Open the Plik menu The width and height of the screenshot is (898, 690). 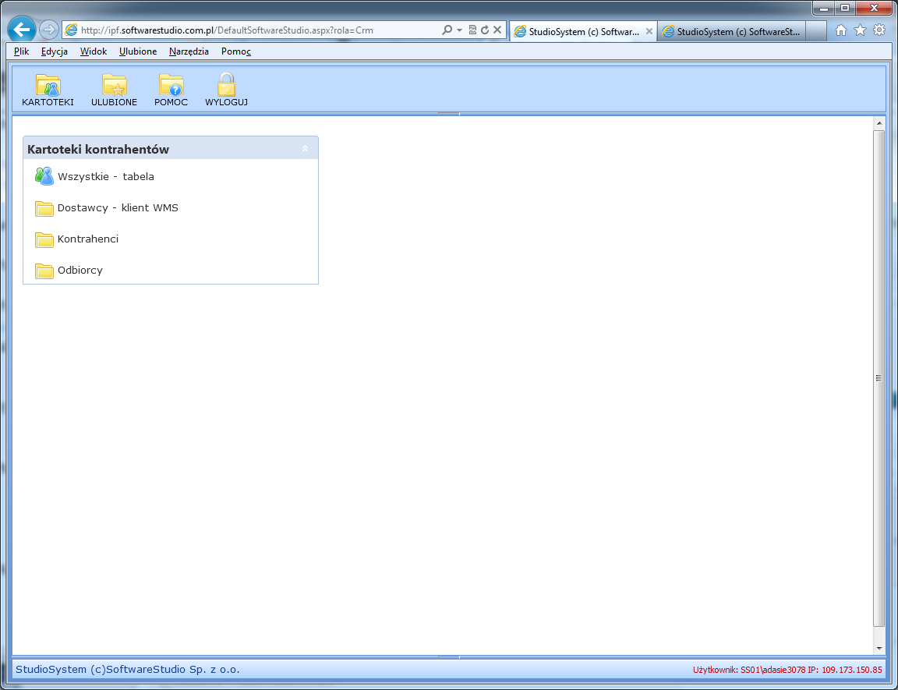(21, 51)
